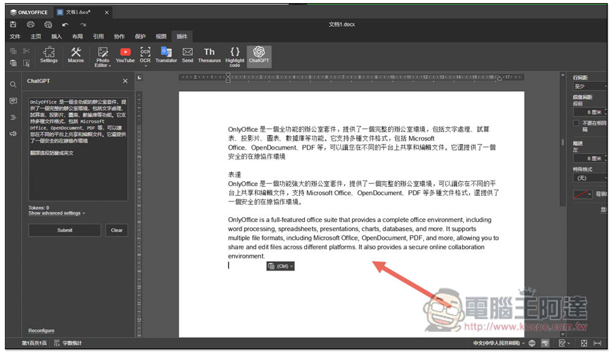This screenshot has width=612, height=353.
Task: Click the paste icon in ribbon
Action: pyautogui.click(x=13, y=63)
